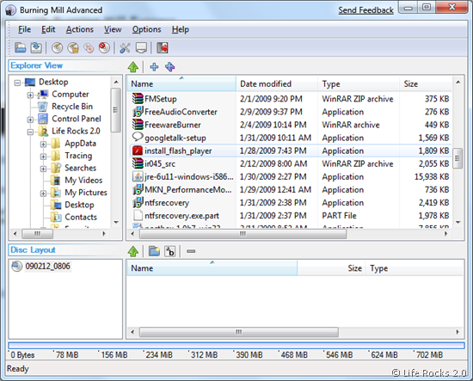Expand the Computer tree node
The width and height of the screenshot is (473, 381).
click(30, 95)
